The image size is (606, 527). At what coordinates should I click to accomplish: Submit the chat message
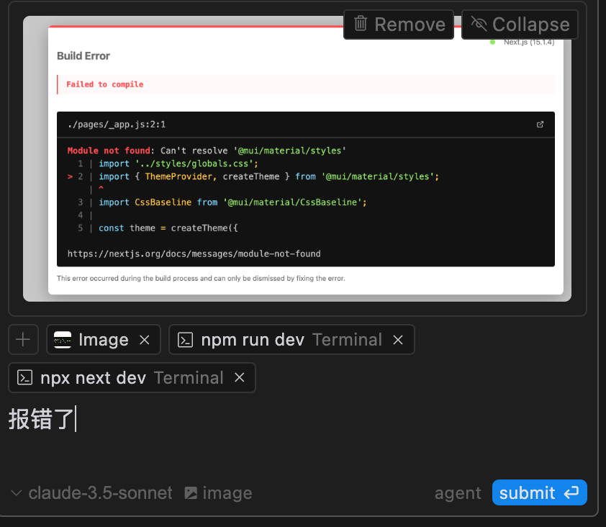coord(540,492)
